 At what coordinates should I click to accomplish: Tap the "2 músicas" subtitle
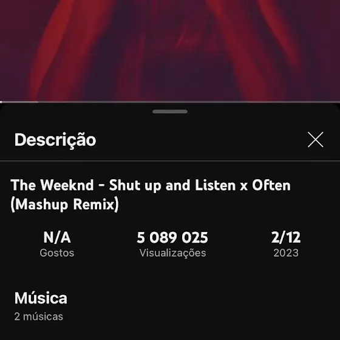pyautogui.click(x=39, y=316)
